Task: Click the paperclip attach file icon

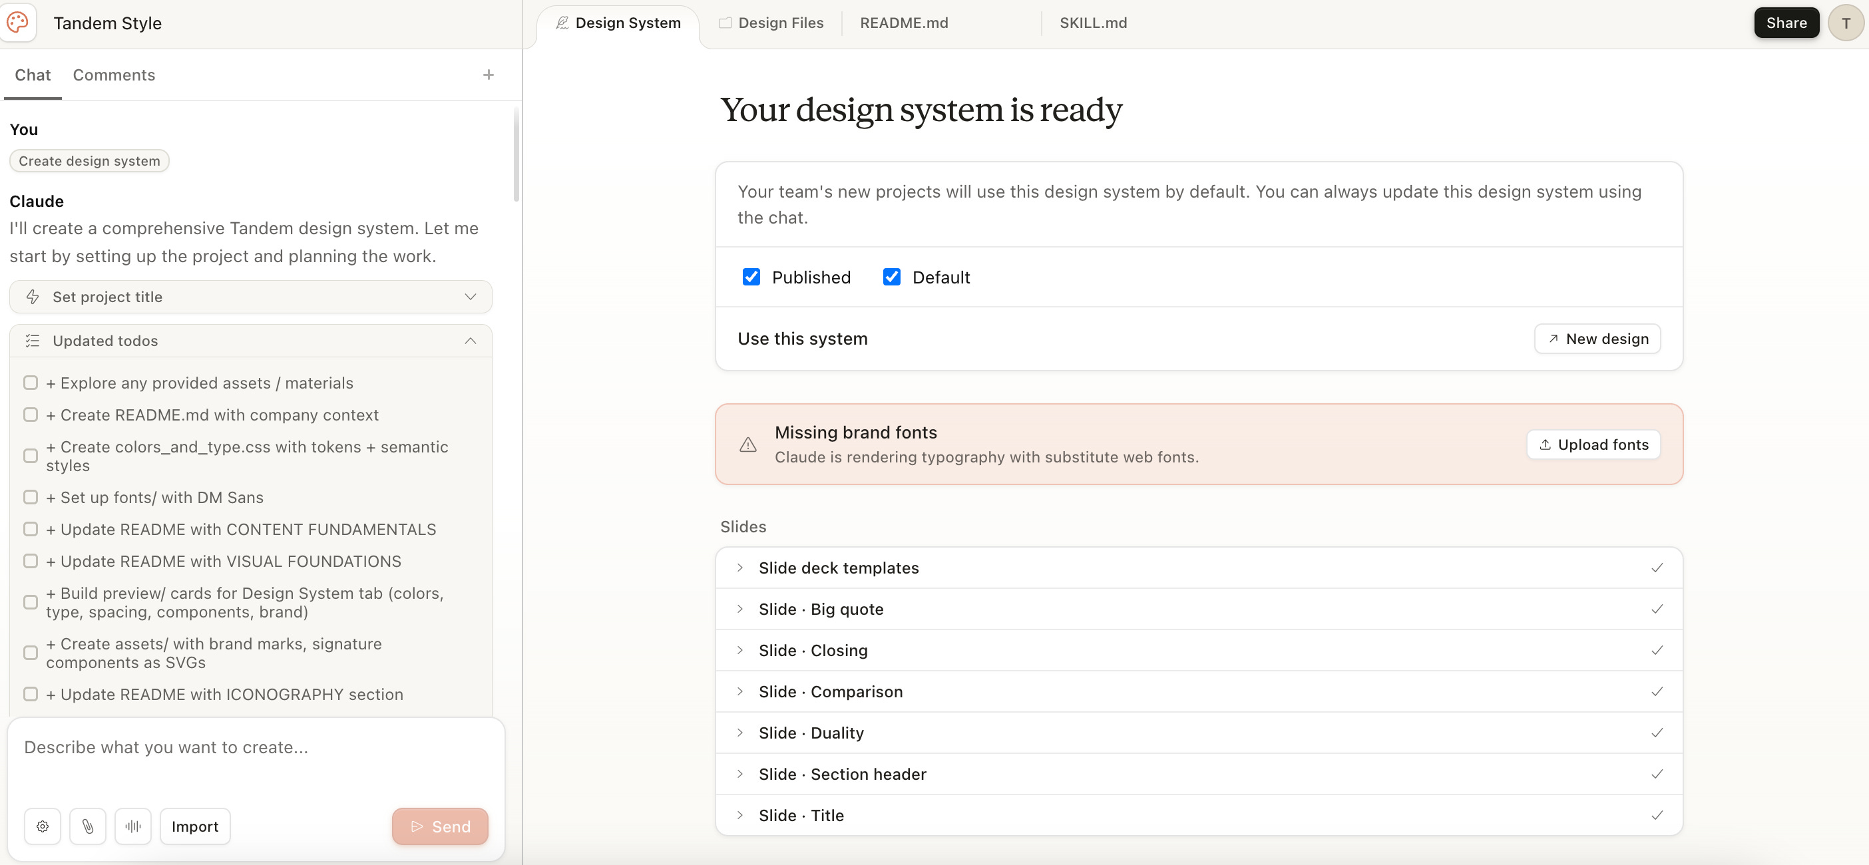Action: tap(88, 826)
